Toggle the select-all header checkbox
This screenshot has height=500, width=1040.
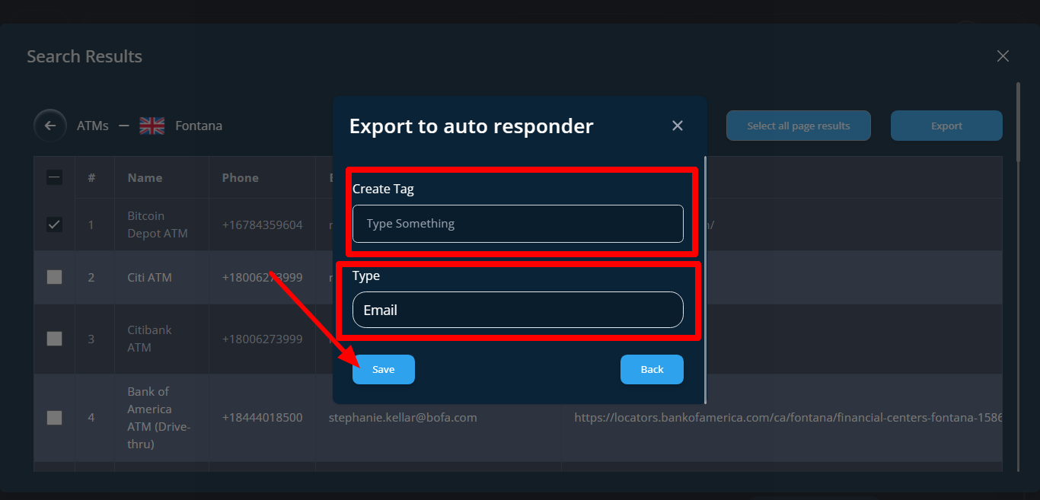(x=54, y=177)
